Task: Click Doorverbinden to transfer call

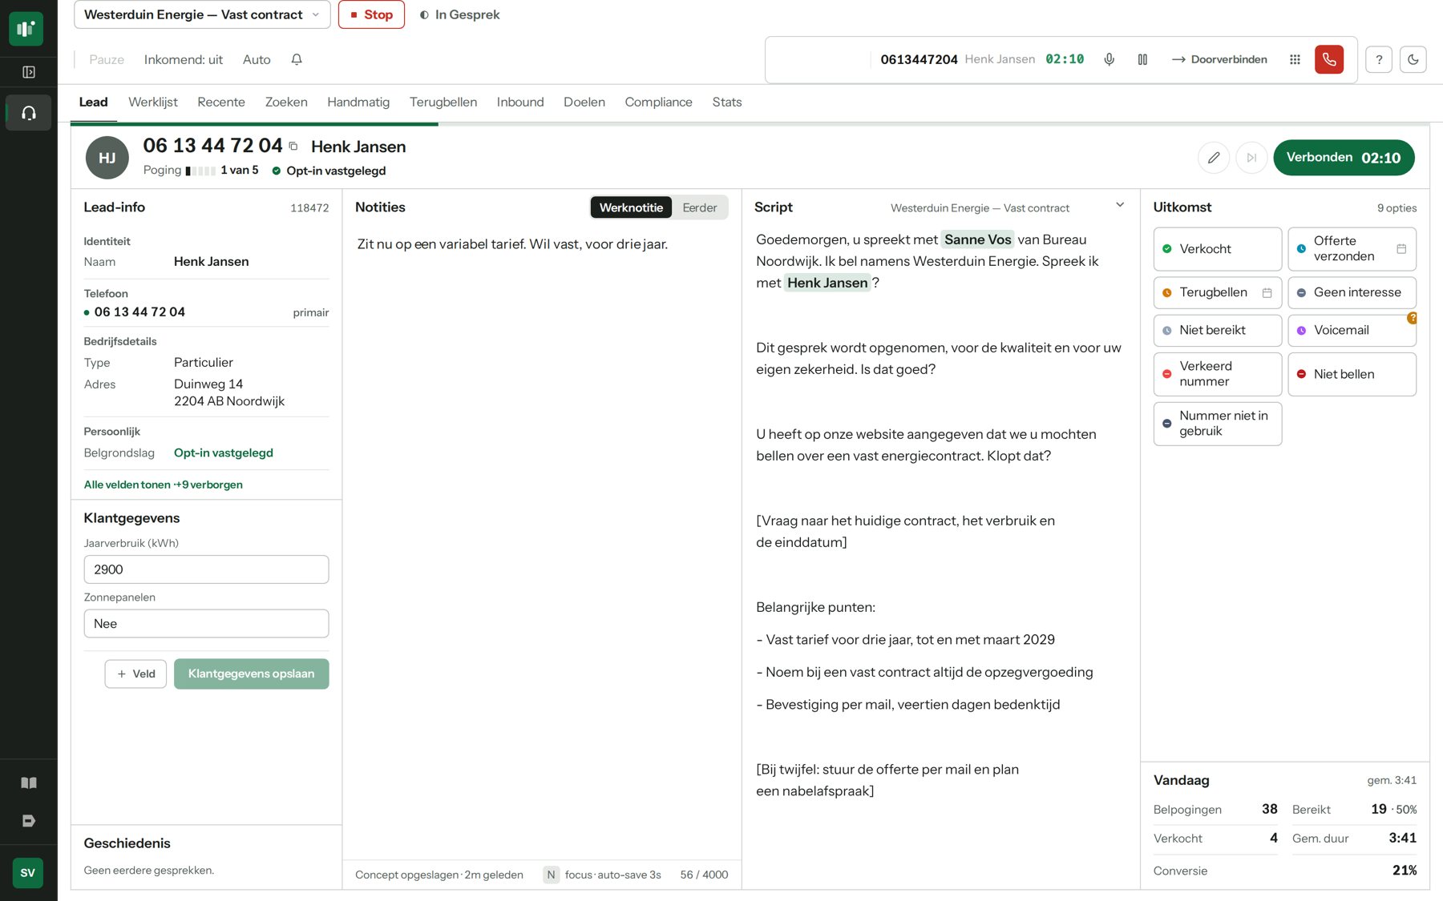Action: (1219, 59)
